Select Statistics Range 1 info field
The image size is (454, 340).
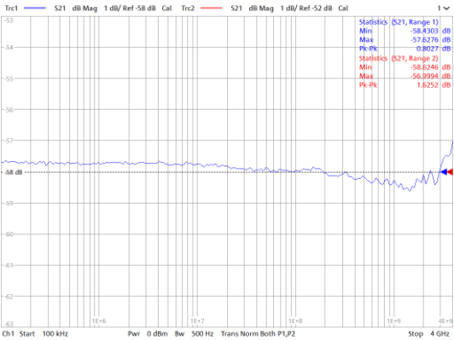(405, 35)
